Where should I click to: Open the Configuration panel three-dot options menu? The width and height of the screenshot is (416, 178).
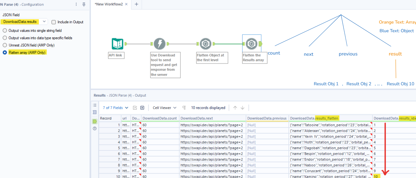(76, 4)
